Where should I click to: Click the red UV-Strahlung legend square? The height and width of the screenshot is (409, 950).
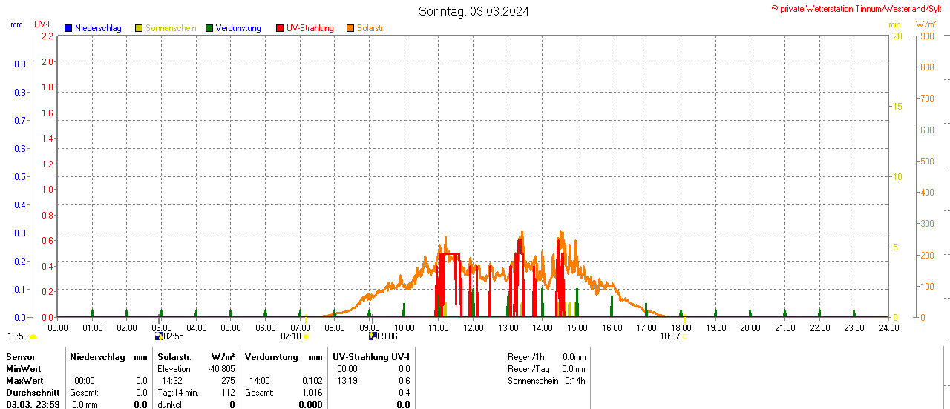[280, 28]
